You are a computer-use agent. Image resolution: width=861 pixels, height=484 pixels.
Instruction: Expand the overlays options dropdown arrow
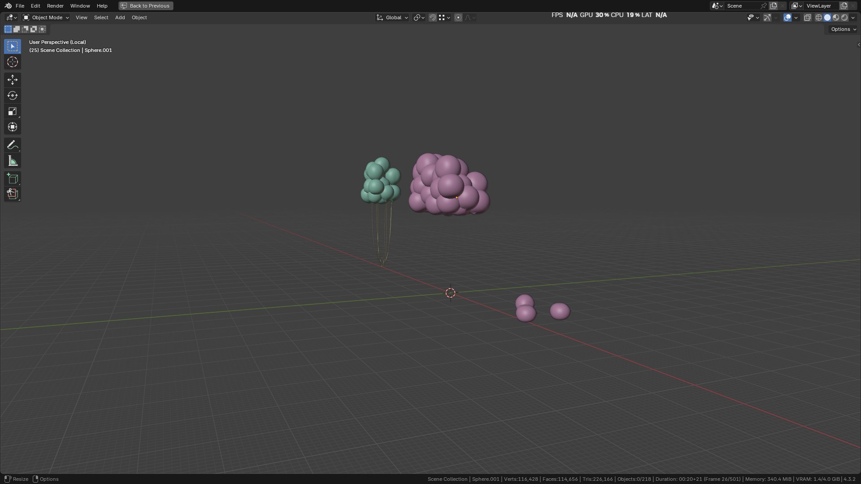[x=796, y=17]
